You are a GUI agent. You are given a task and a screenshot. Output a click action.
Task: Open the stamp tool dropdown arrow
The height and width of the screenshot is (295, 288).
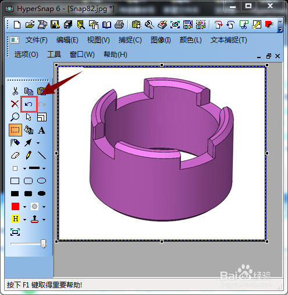[44, 220]
